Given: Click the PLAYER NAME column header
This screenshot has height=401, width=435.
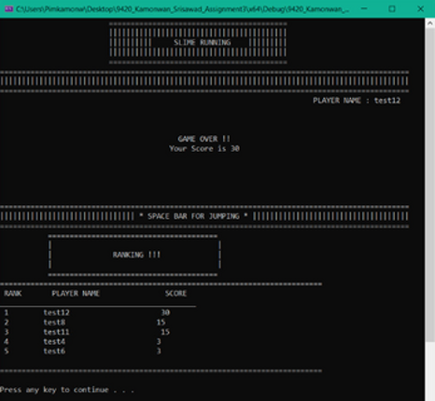Looking at the screenshot, I should (x=76, y=294).
